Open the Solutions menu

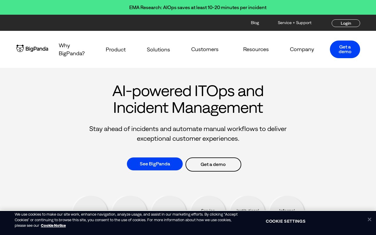coord(158,50)
